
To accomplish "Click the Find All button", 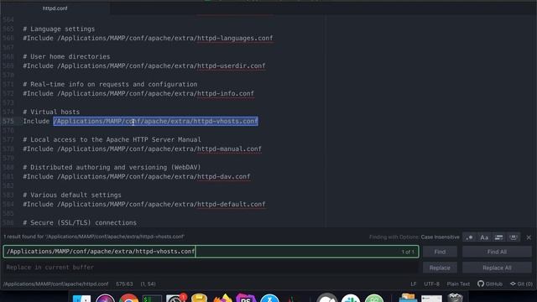I will click(497, 252).
